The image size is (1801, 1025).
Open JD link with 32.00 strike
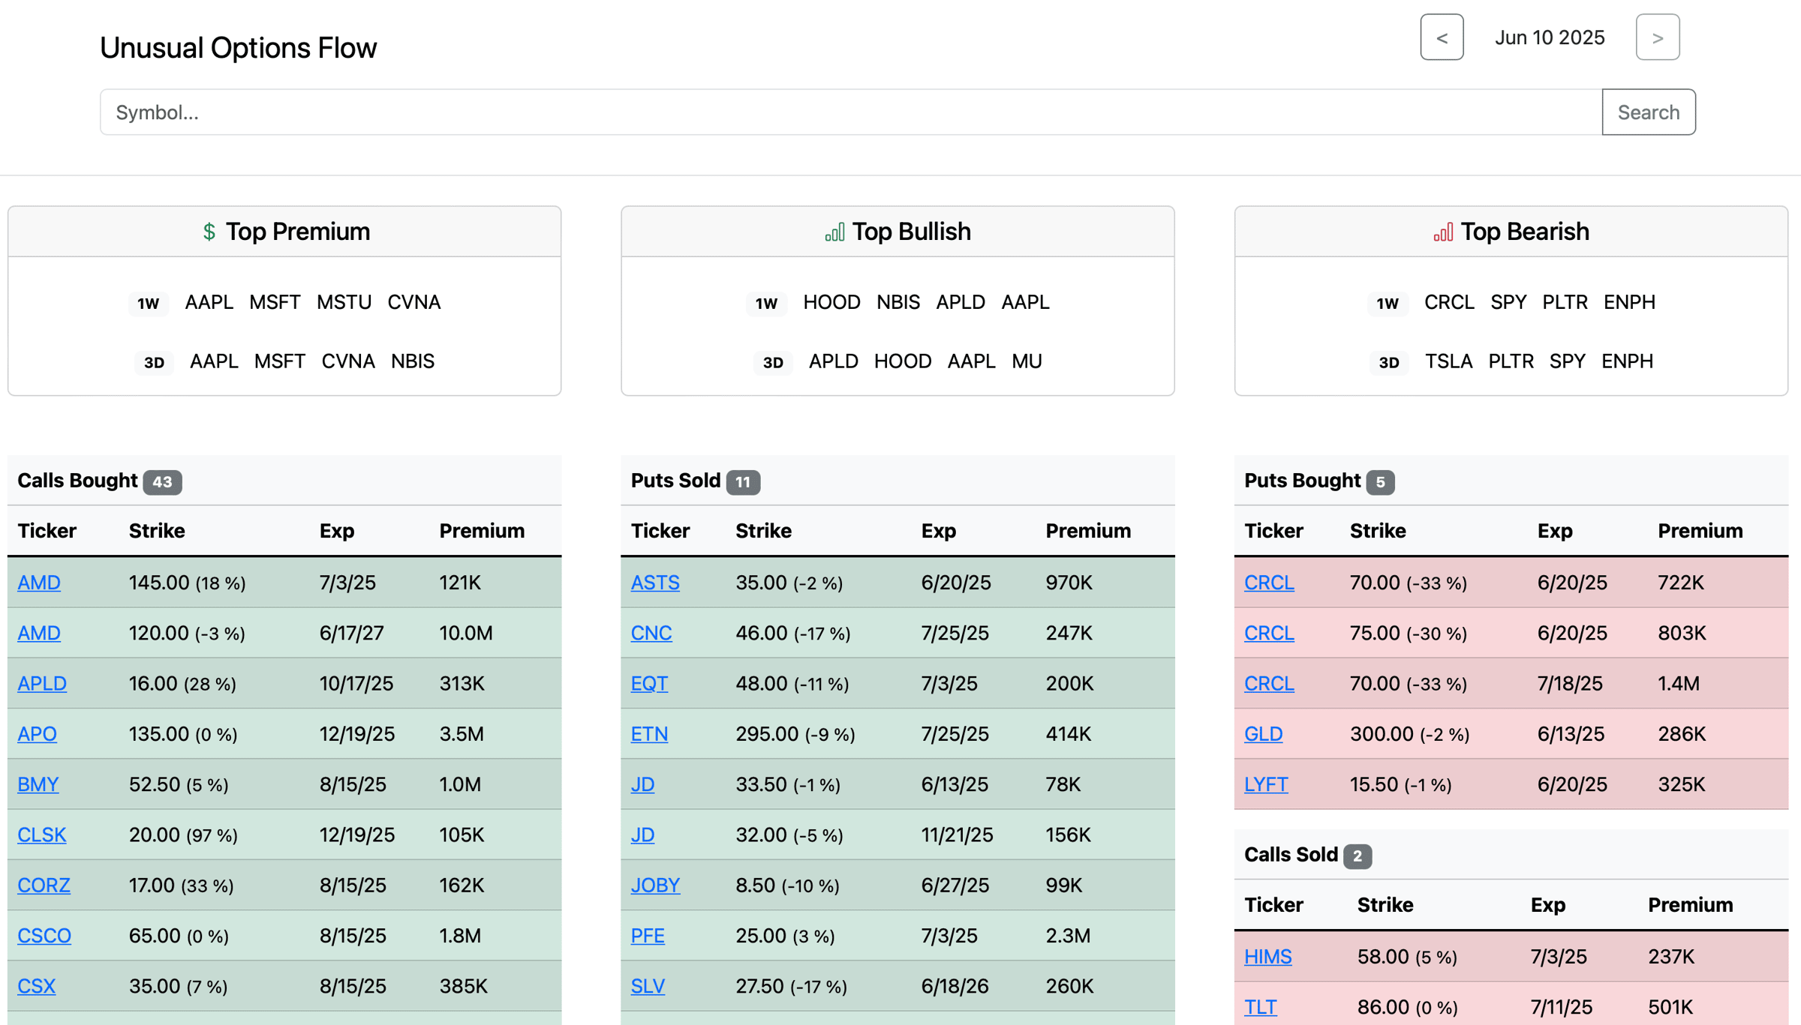(642, 835)
